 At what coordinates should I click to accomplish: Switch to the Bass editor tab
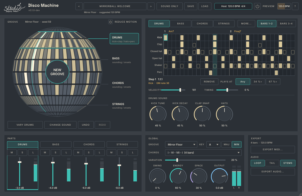(181, 24)
